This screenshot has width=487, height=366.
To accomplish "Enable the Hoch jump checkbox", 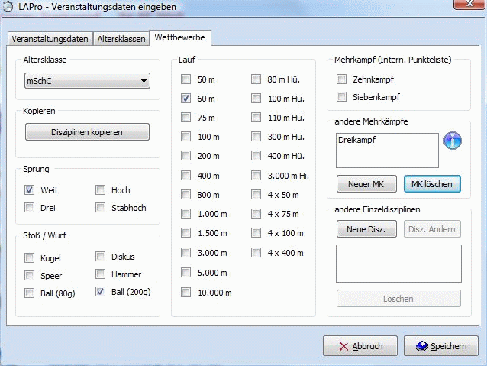I will tap(101, 190).
